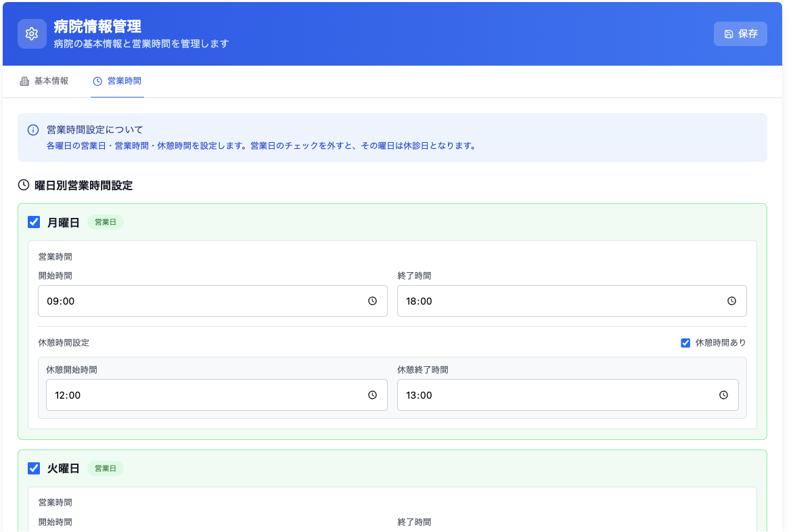Select the 営業時間 tab

pos(117,81)
